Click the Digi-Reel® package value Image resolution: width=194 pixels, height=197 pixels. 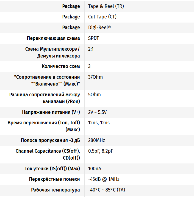pyautogui.click(x=99, y=28)
